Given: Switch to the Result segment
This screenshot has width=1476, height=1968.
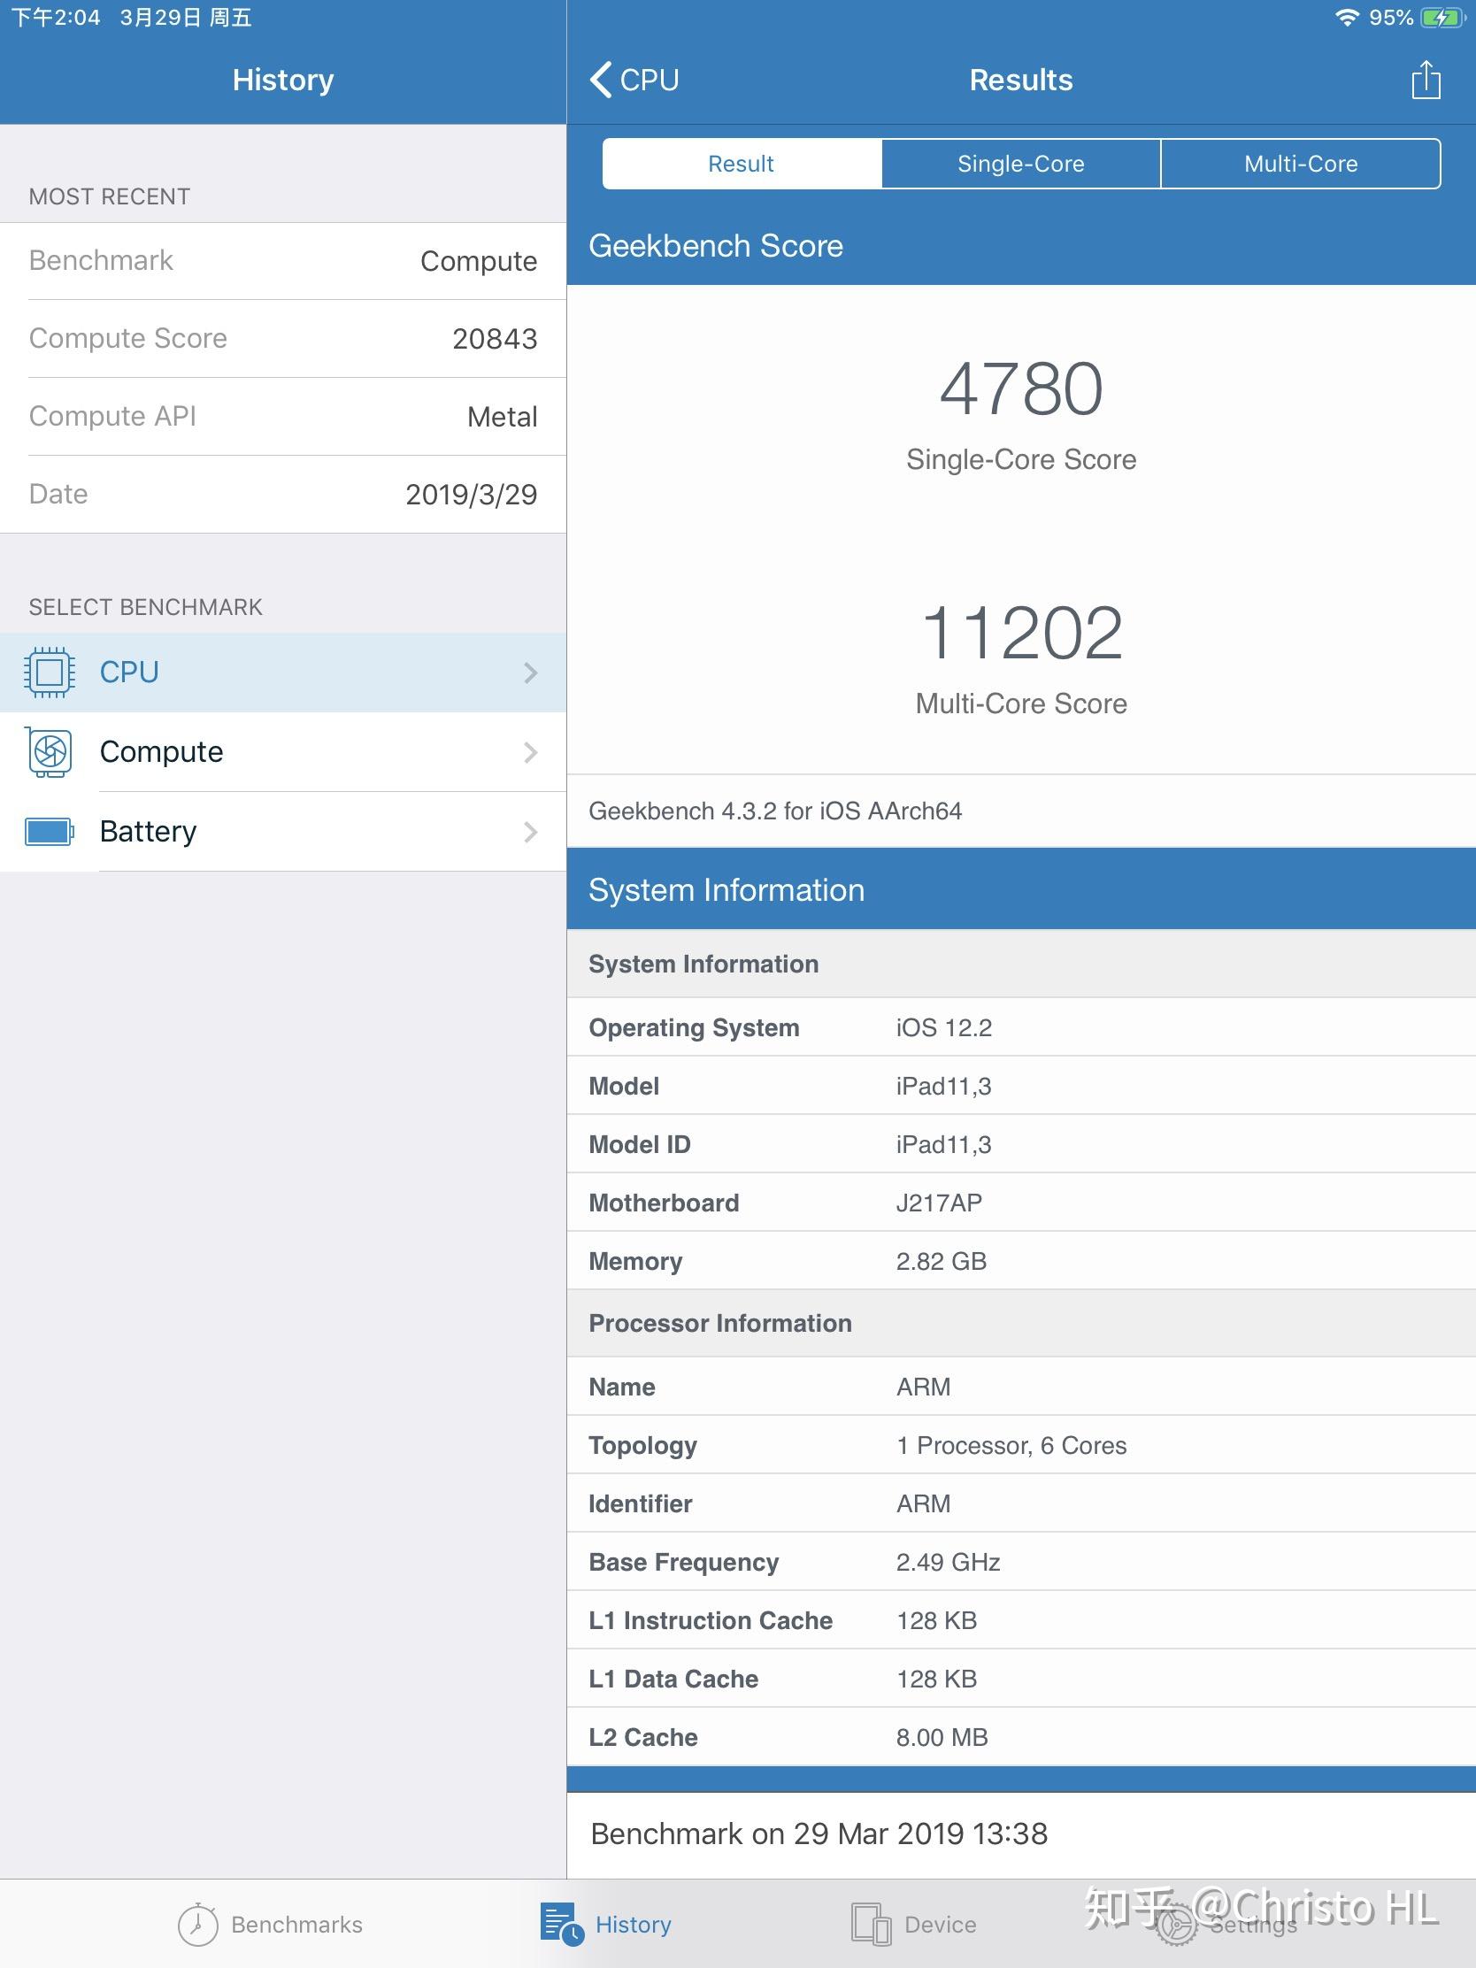Looking at the screenshot, I should pos(742,164).
